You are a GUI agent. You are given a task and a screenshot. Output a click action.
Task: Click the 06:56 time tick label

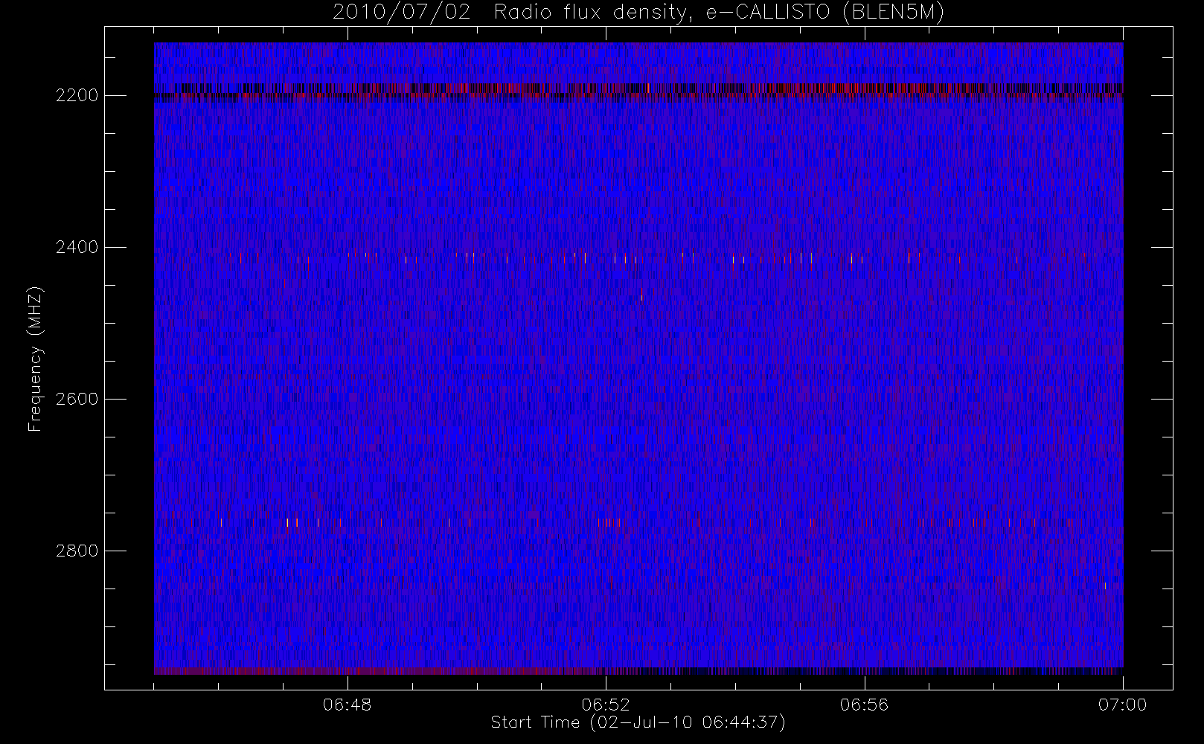pyautogui.click(x=865, y=705)
